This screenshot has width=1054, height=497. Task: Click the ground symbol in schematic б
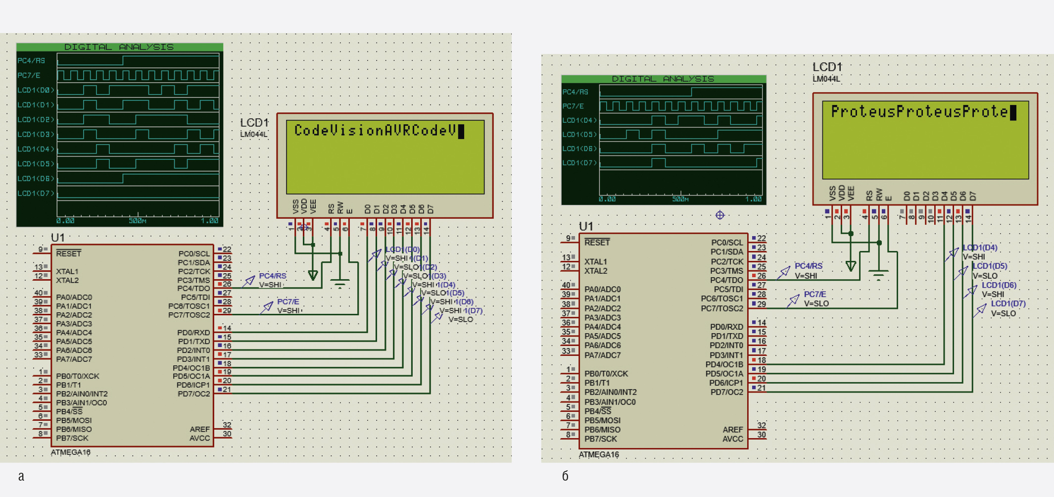point(879,275)
